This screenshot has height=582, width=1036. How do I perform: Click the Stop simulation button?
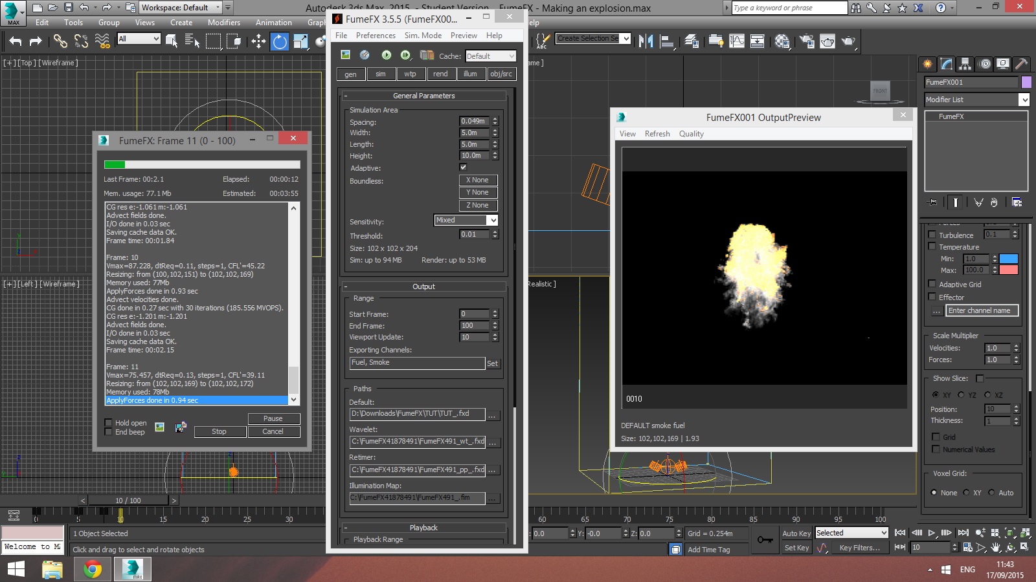(x=219, y=431)
